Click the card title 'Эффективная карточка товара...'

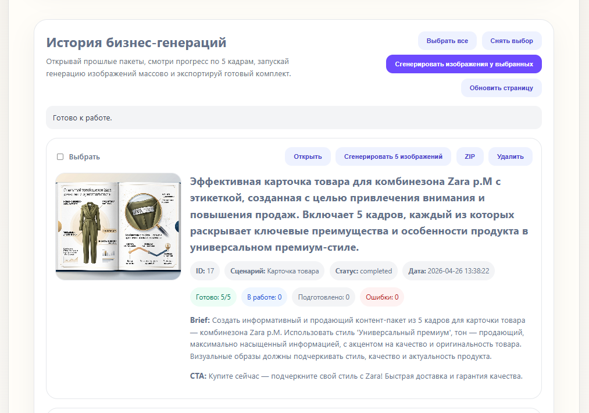click(x=359, y=214)
